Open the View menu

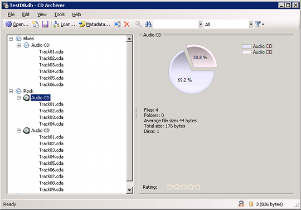click(42, 15)
